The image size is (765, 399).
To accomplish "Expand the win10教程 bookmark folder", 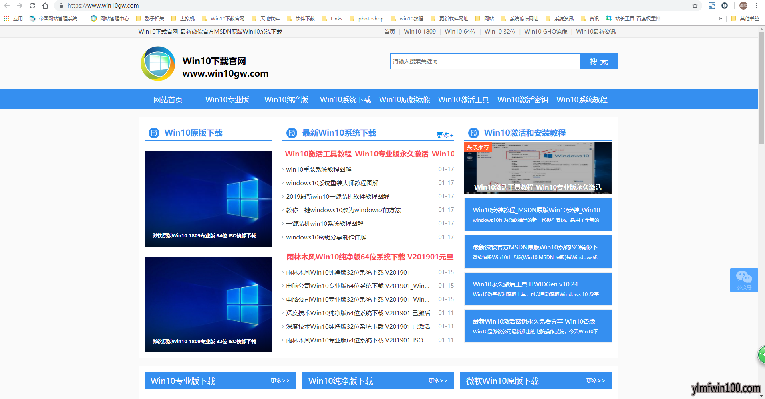I will (407, 18).
